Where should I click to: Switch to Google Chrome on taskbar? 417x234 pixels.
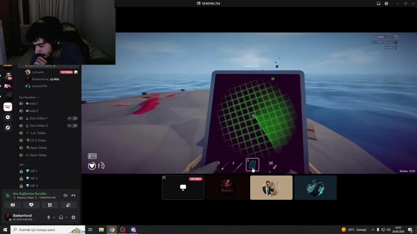point(112,230)
